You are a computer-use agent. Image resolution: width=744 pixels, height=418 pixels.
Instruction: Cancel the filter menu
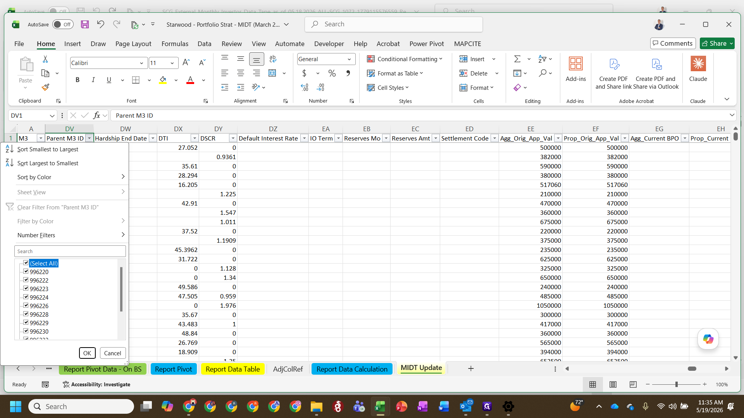point(112,353)
